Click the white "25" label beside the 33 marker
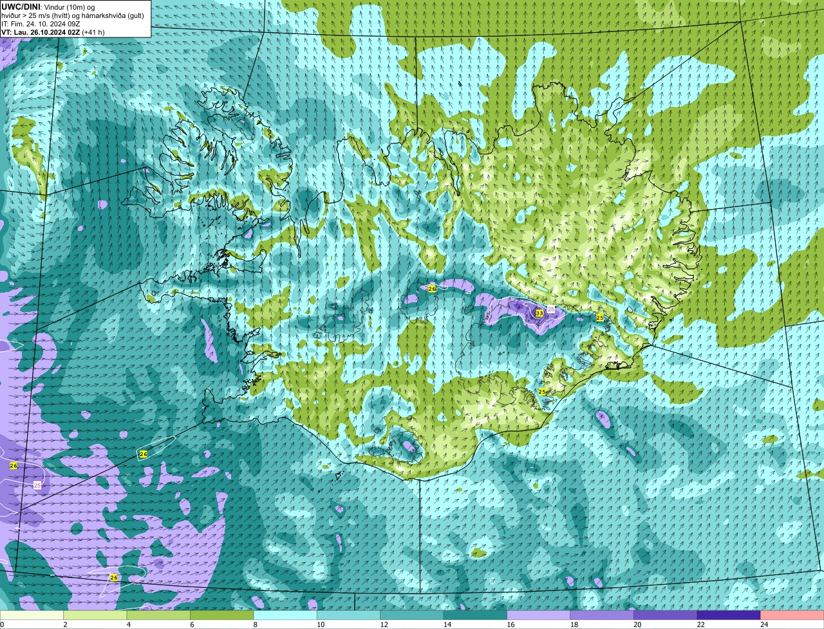Viewport: 824px width, 629px height. pos(551,309)
